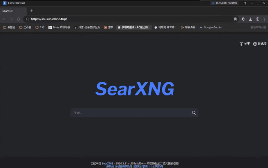
Task: Expand the 工作室 bookmarks folder
Action: tap(25, 28)
